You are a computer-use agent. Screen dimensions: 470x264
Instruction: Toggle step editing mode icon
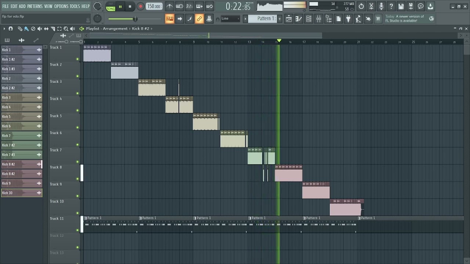189,19
